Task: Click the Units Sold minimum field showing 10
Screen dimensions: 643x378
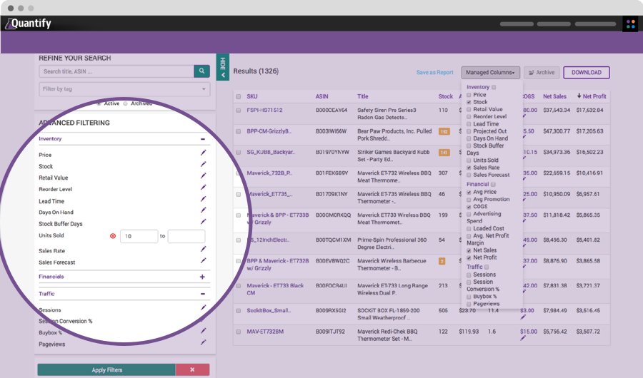Action: 139,236
